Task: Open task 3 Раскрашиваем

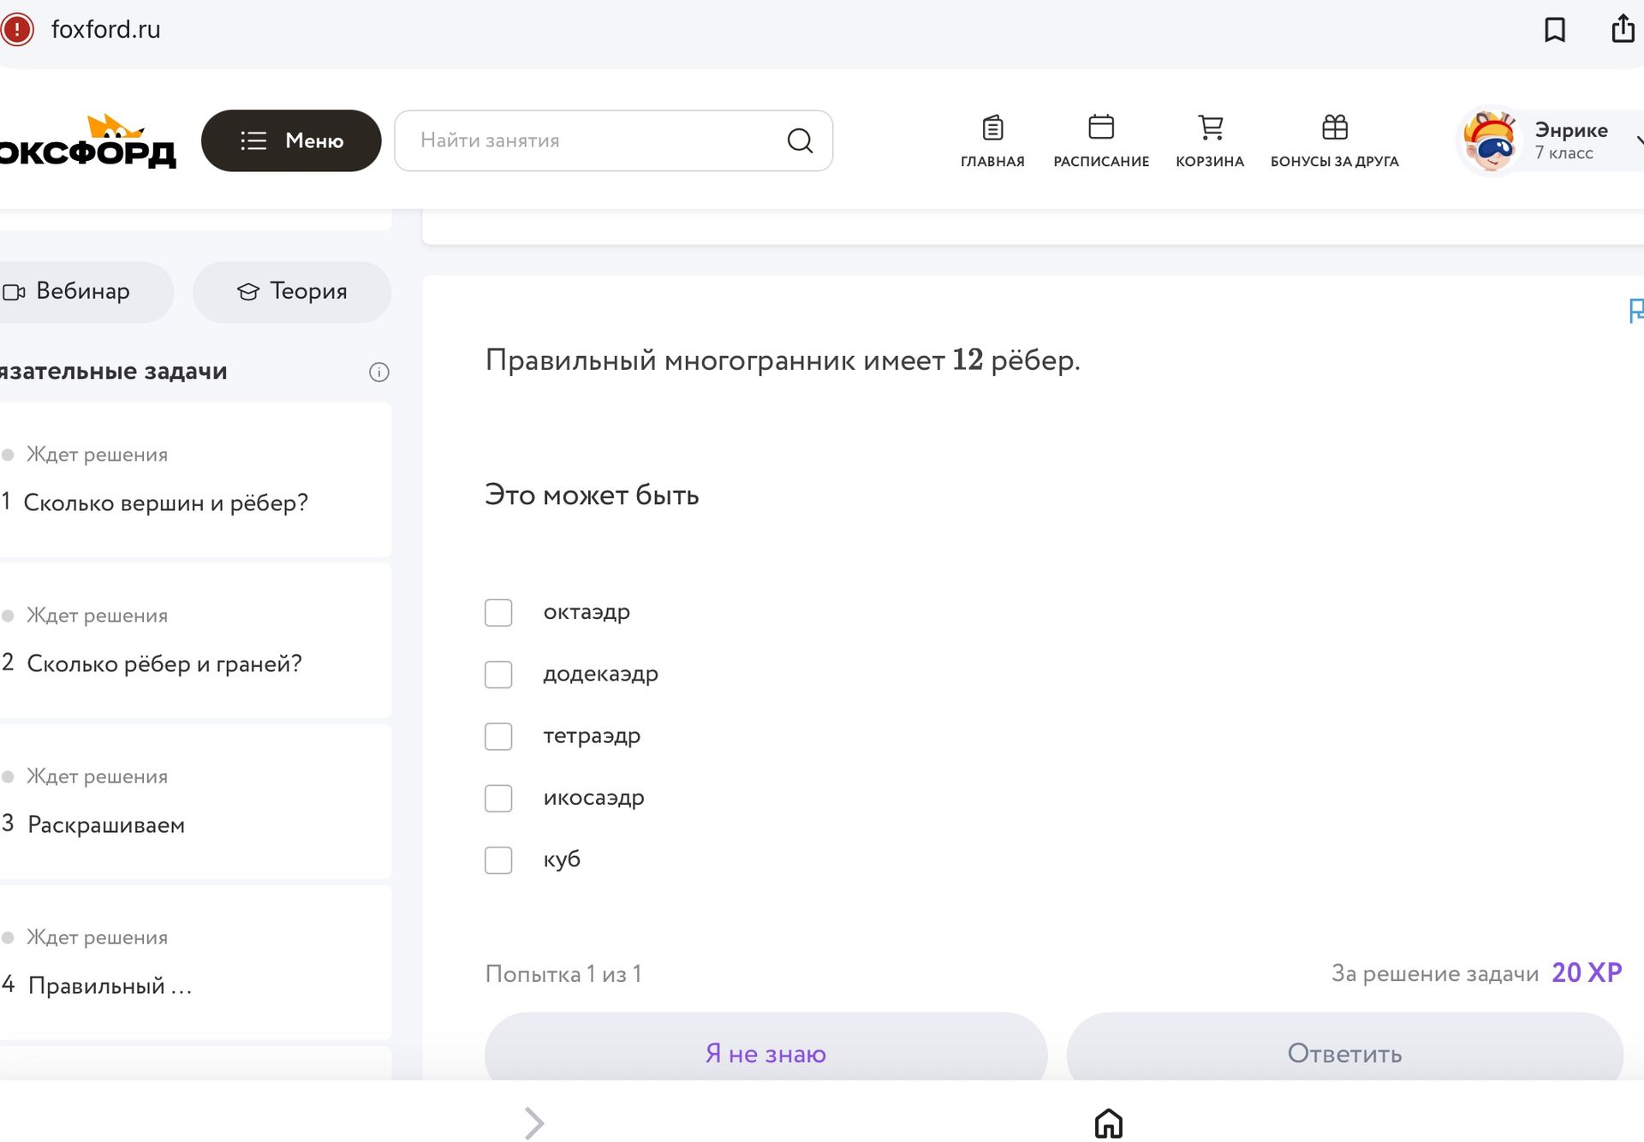Action: (195, 801)
